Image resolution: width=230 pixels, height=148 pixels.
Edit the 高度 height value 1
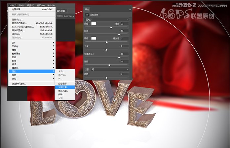coord(125,74)
